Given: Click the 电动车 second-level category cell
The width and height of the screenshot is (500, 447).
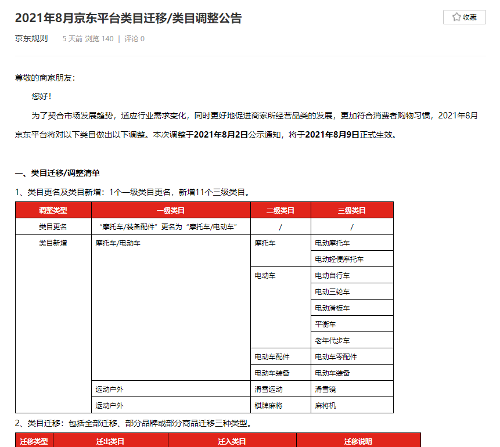Looking at the screenshot, I should 280,307.
